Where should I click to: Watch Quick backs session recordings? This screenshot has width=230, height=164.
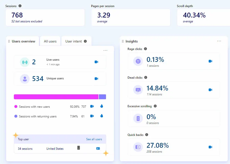[210, 147]
